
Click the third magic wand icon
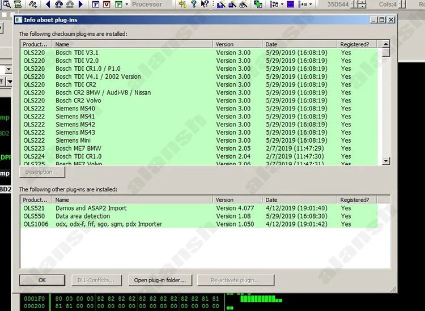244,4
